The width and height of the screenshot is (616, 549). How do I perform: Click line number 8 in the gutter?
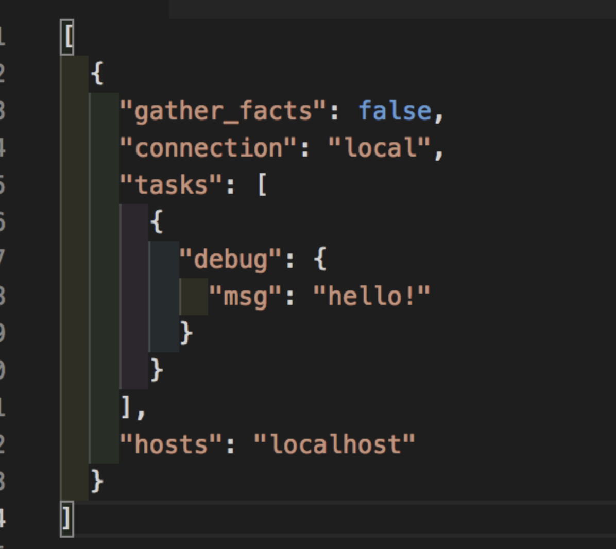click(3, 295)
